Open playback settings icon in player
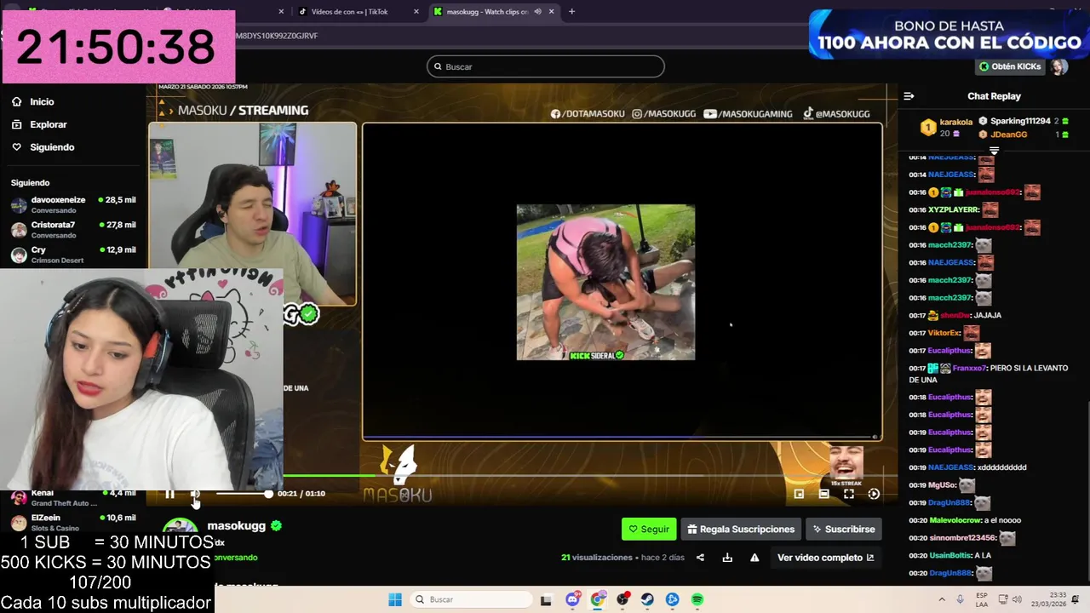Viewport: 1090px width, 613px height. coord(874,494)
